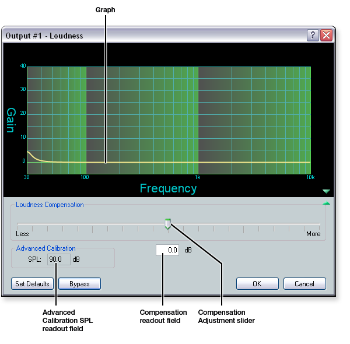The height and width of the screenshot is (344, 350).
Task: Click the slider track near the More end
Action: pos(309,223)
